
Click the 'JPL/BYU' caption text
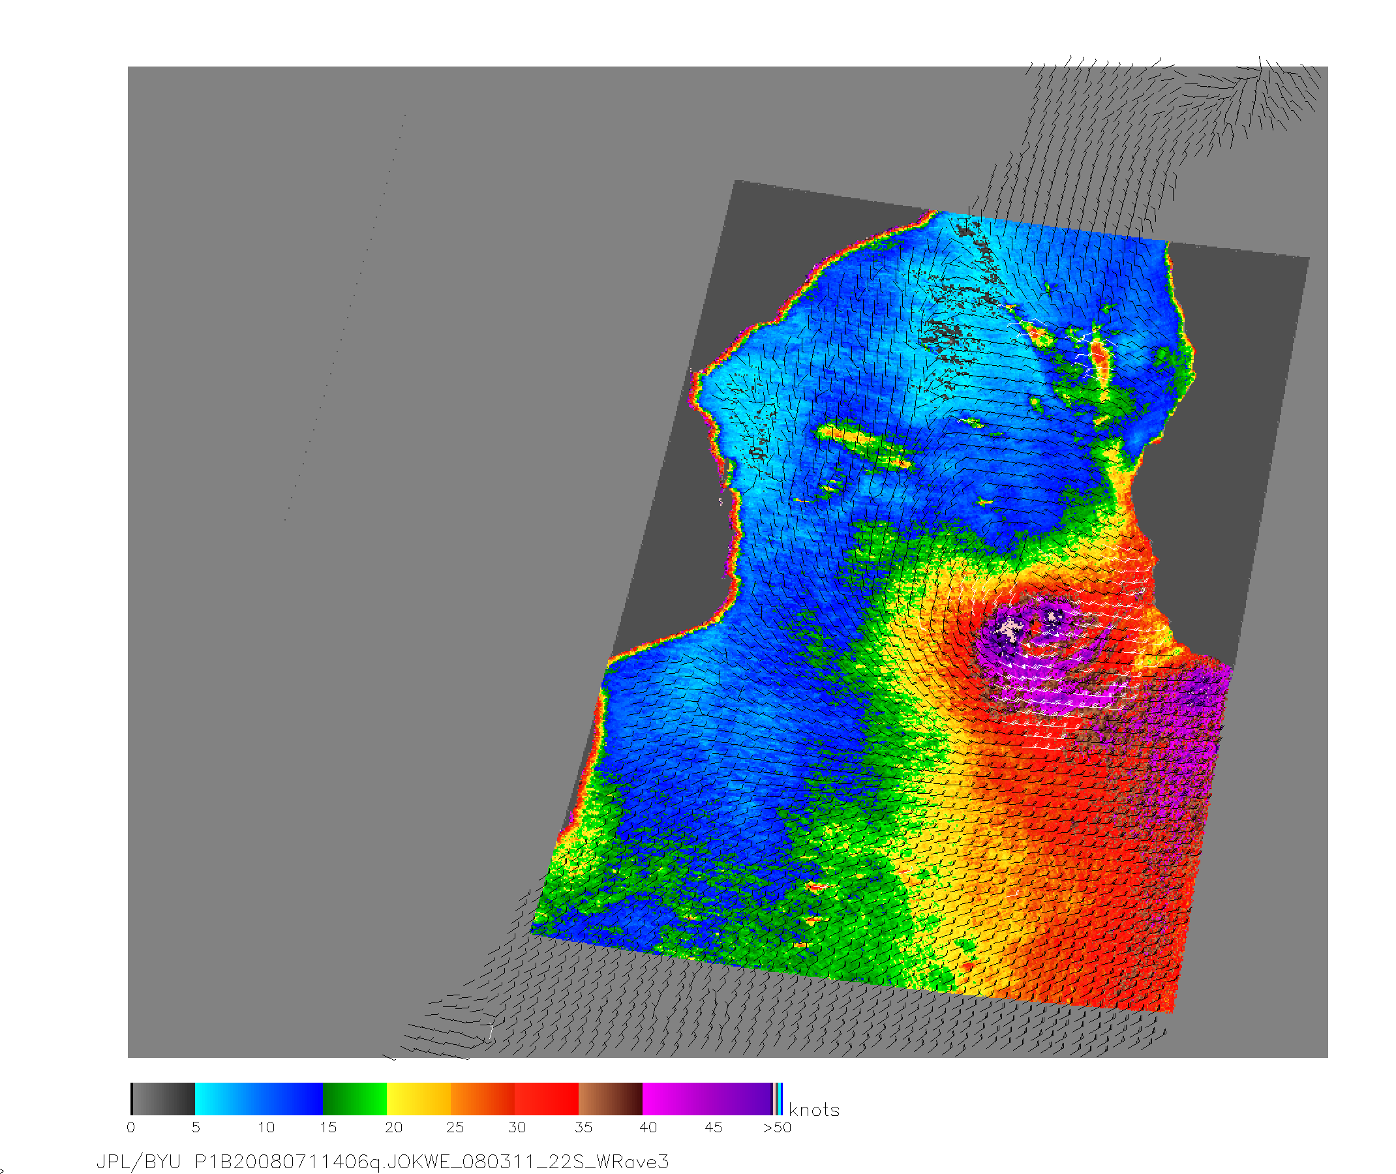[138, 1162]
